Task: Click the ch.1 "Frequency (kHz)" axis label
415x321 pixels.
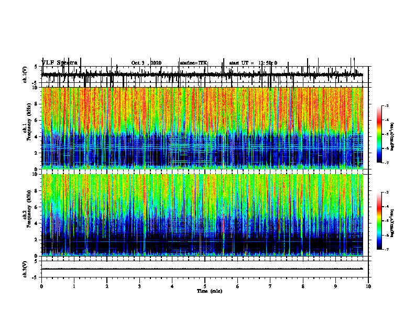Action: pos(29,123)
